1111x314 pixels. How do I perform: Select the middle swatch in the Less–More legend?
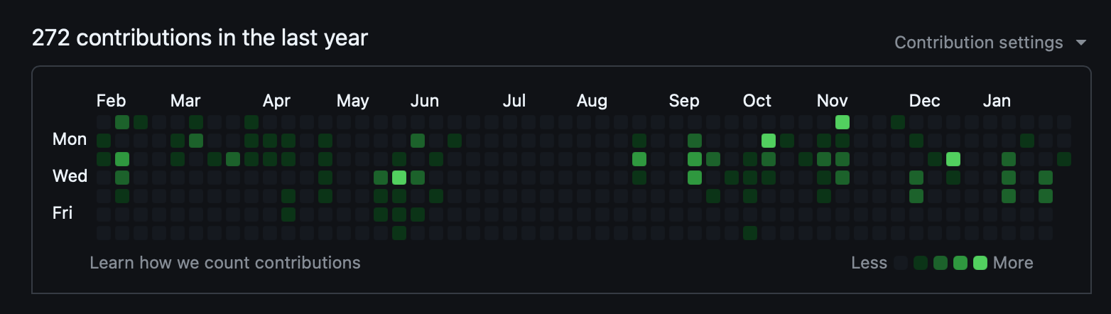[941, 264]
